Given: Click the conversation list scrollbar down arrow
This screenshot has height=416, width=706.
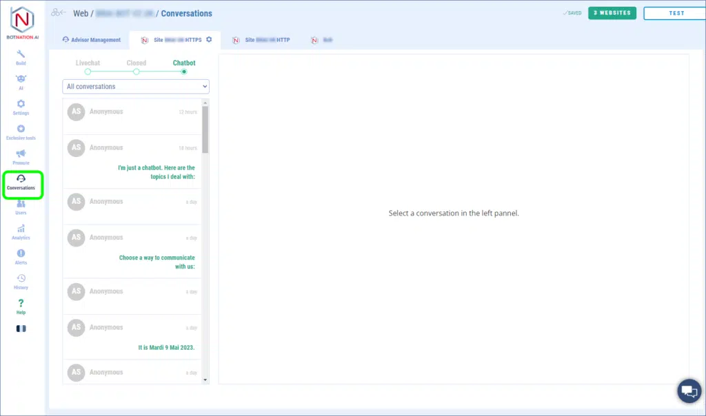Looking at the screenshot, I should [x=205, y=379].
